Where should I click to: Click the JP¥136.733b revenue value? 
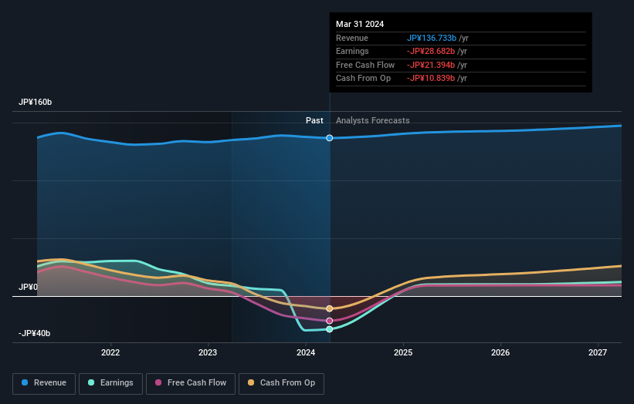[432, 38]
